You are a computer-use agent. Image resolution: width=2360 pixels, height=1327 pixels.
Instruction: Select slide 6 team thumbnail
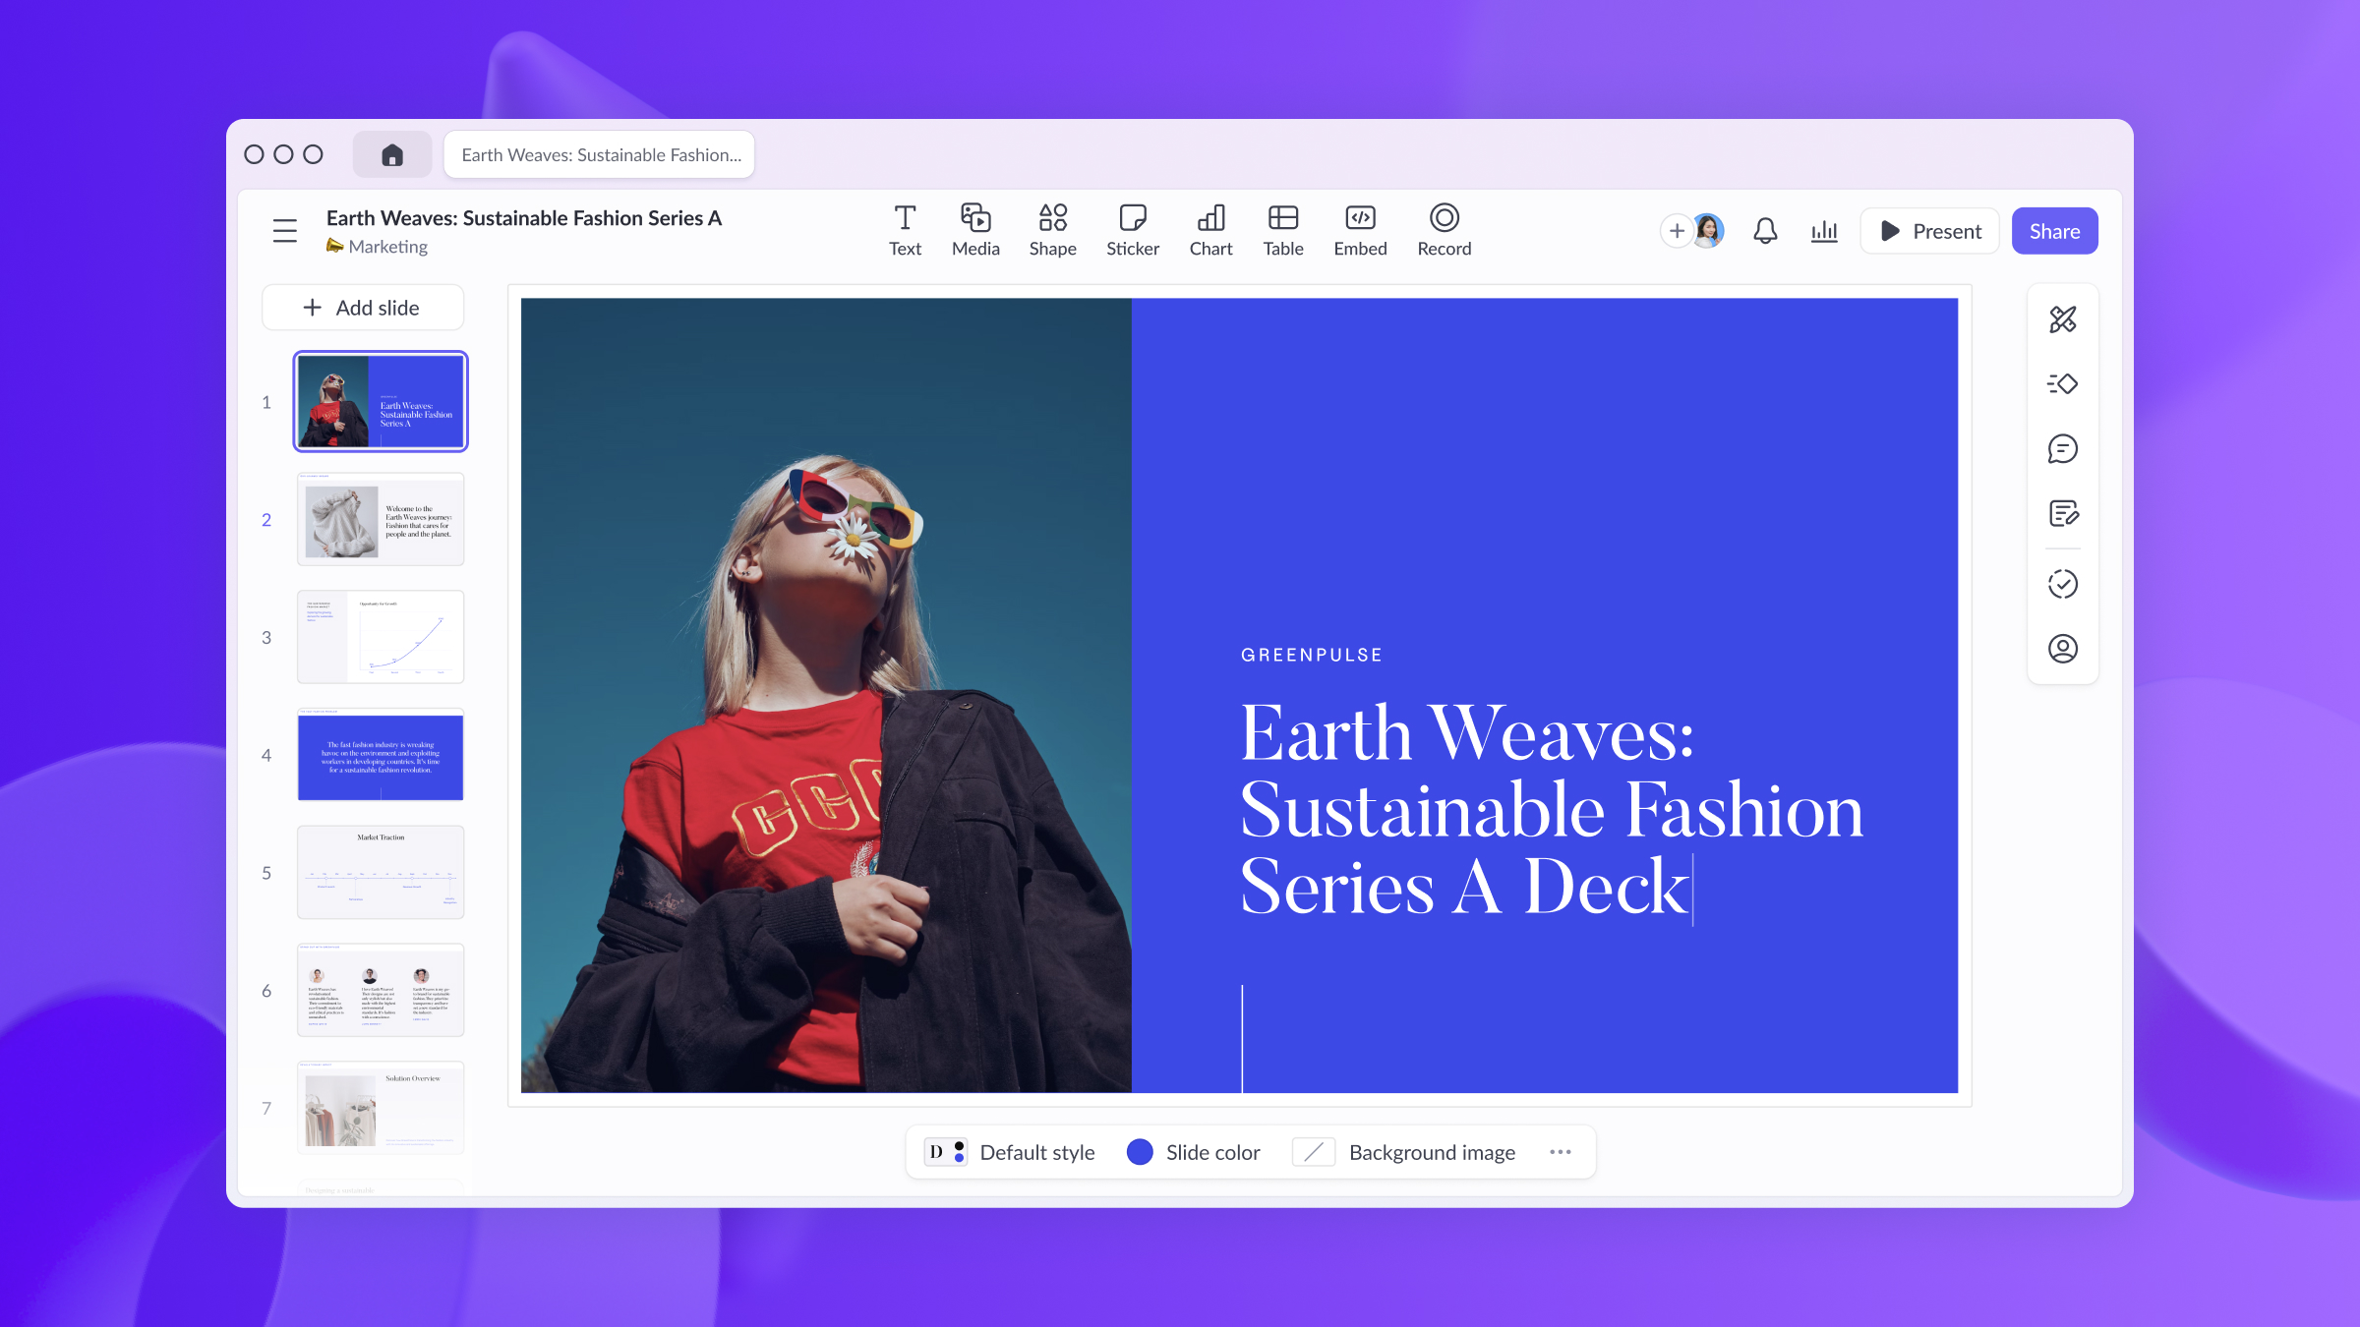381,990
